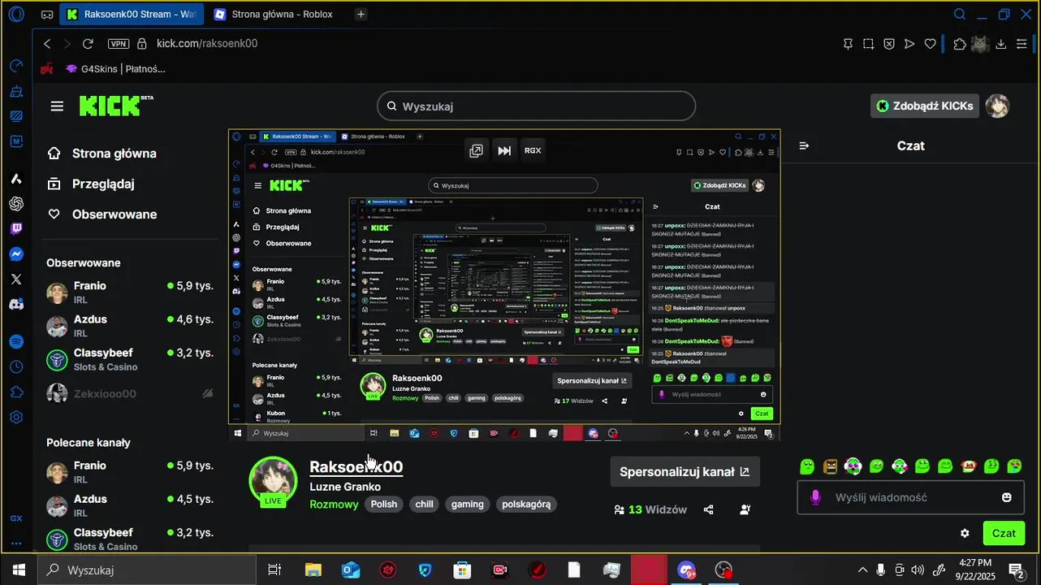Toggle picture-in-picture popout on video
Image resolution: width=1041 pixels, height=585 pixels.
[477, 150]
